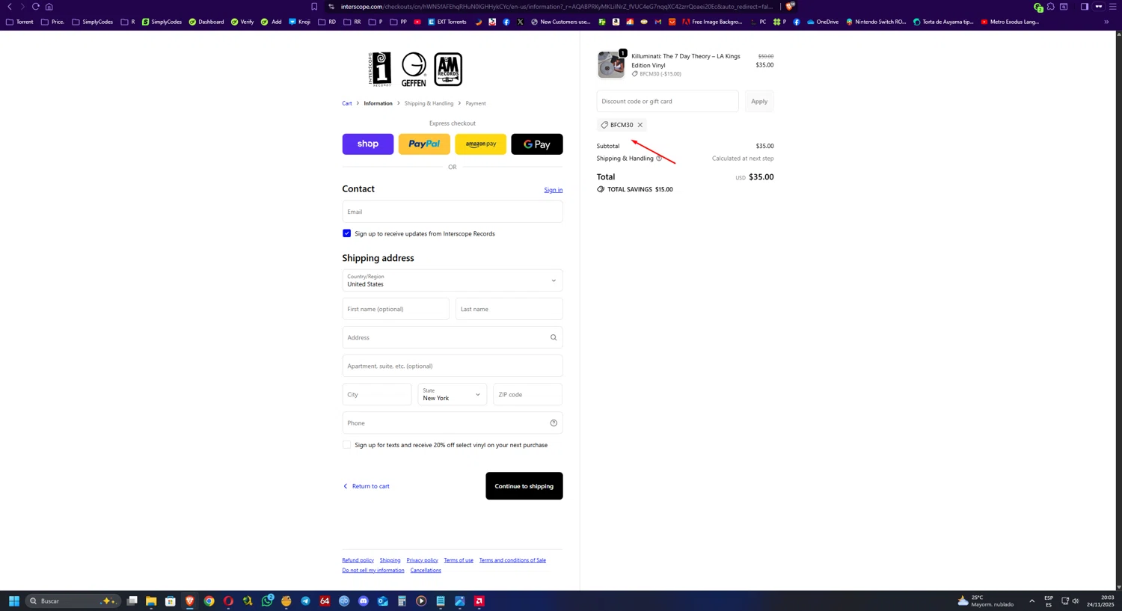Open Discord from the taskbar
The width and height of the screenshot is (1122, 611).
364,601
